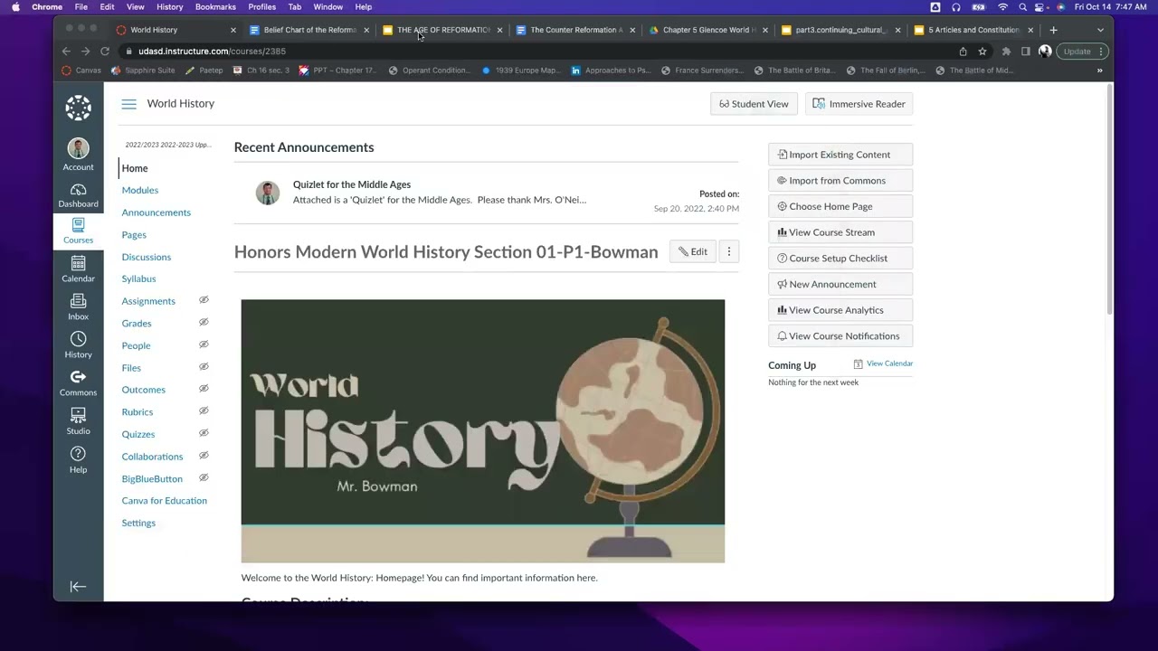Reload the page with refresh icon
Image resolution: width=1158 pixels, height=651 pixels.
pyautogui.click(x=105, y=52)
